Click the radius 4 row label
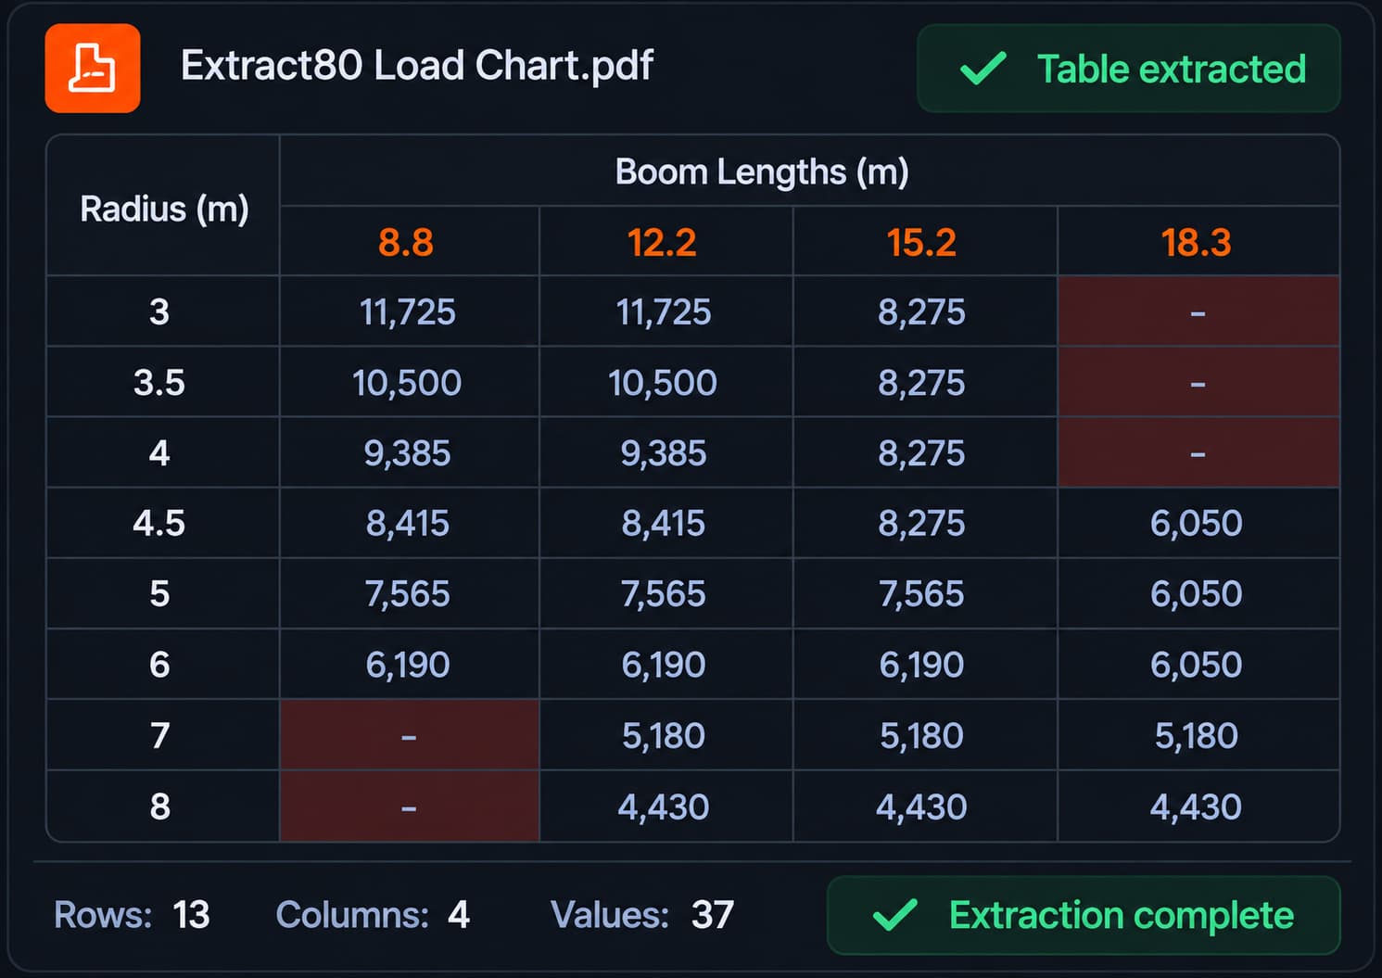 coord(159,453)
